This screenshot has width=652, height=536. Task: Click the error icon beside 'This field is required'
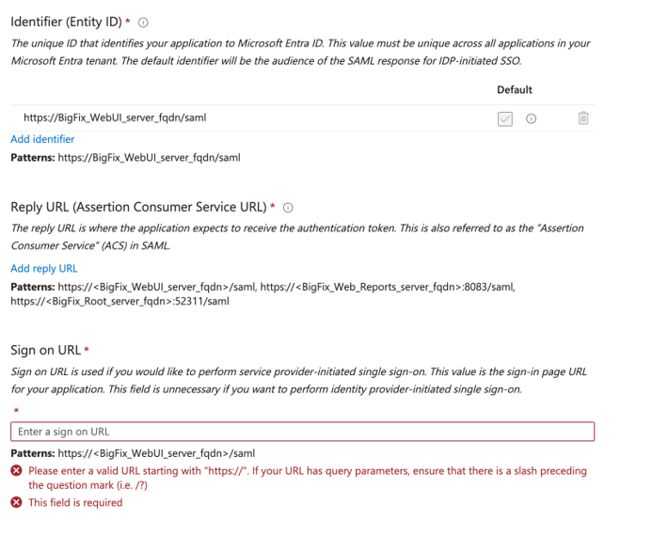click(16, 503)
